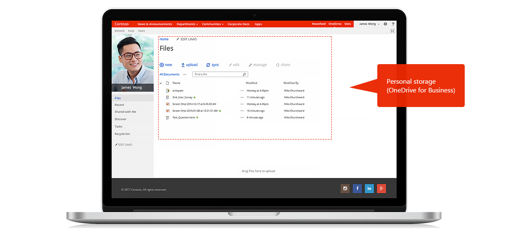Select Recent in left navigation
The image size is (505, 239).
pos(119,105)
